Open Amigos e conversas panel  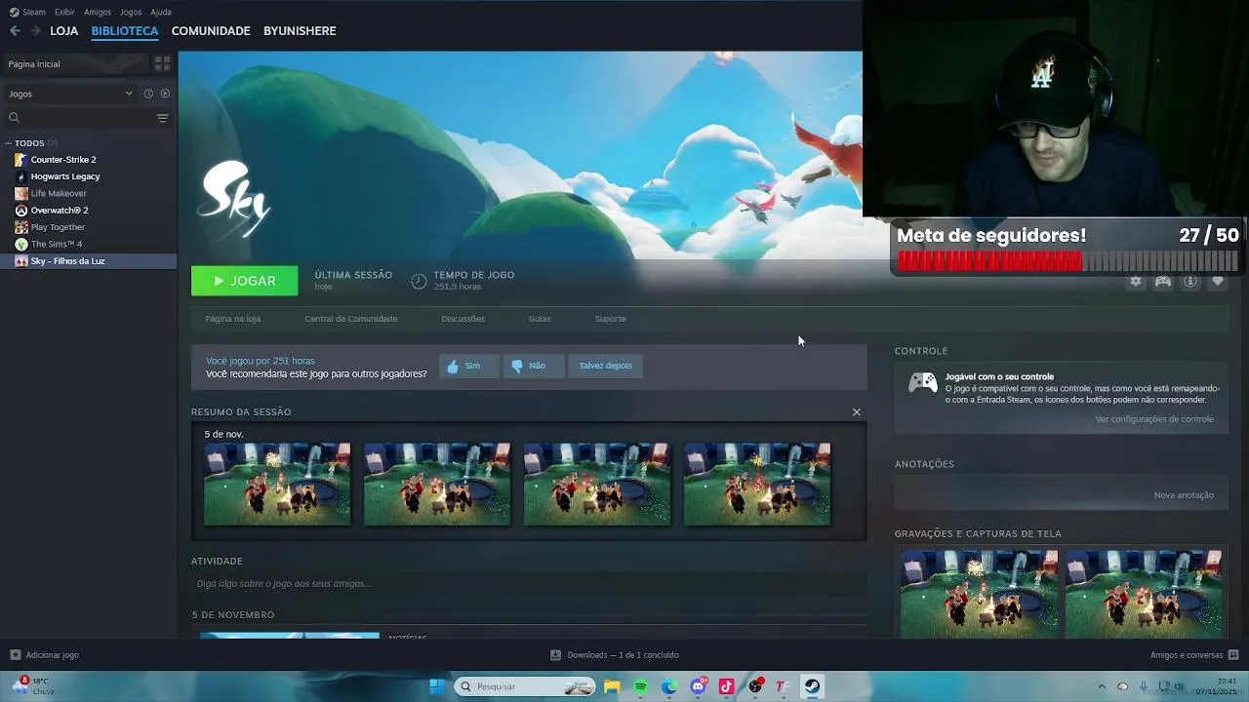pos(1194,655)
